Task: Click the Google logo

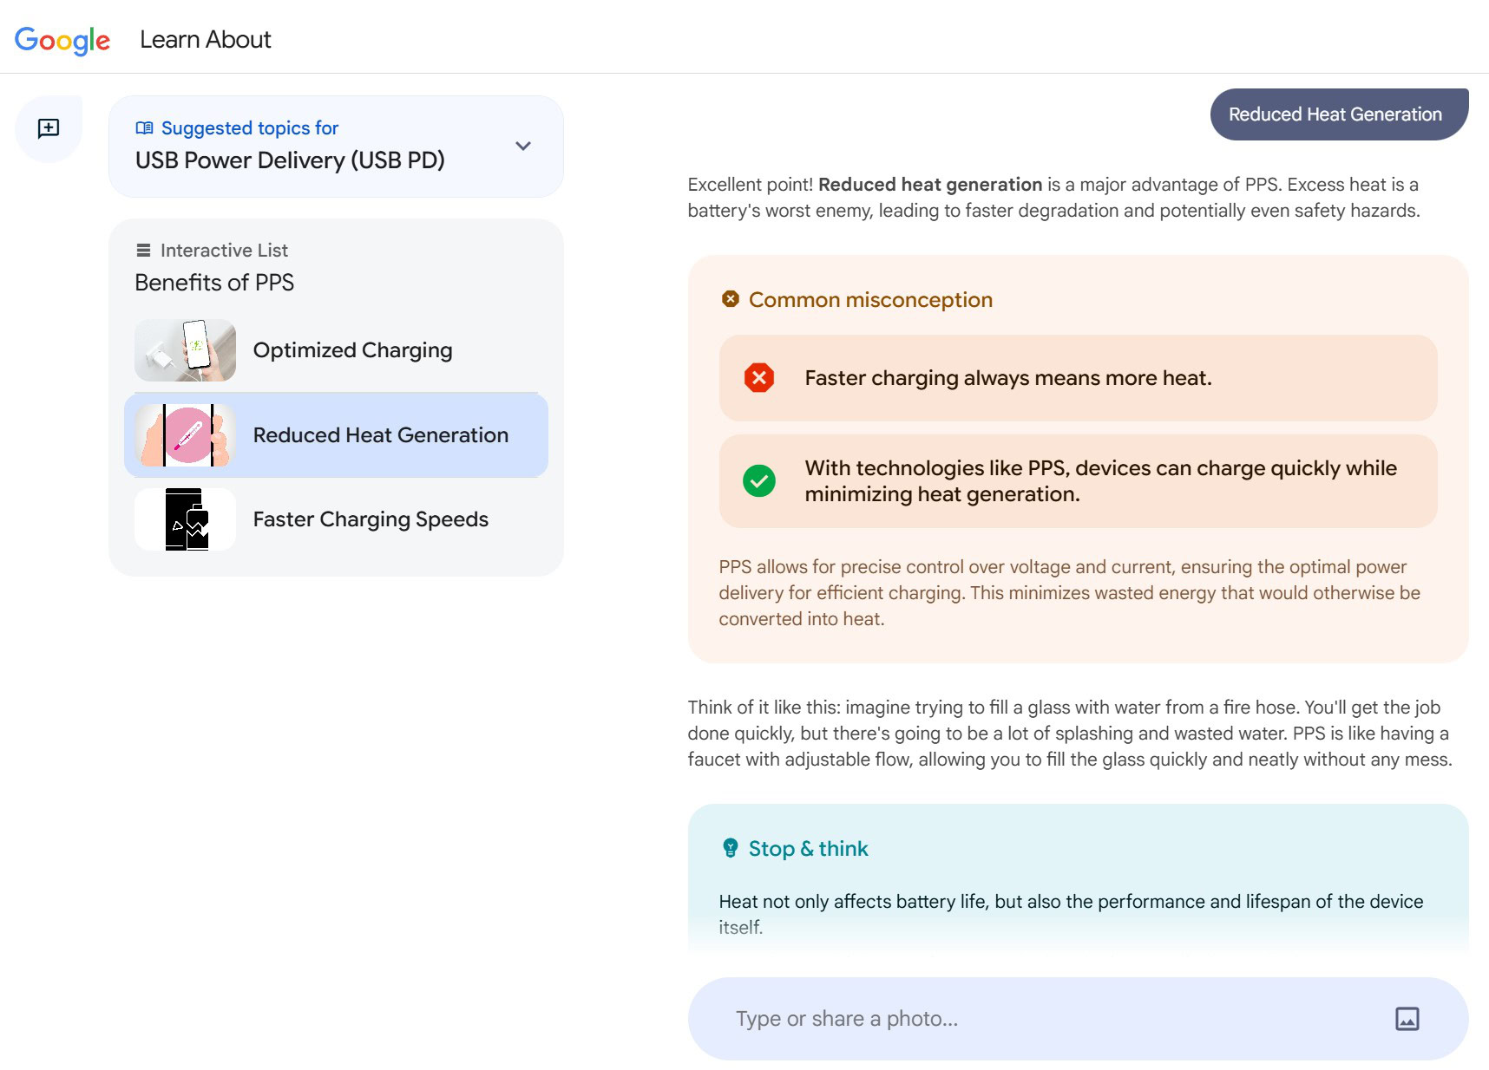Action: point(62,40)
